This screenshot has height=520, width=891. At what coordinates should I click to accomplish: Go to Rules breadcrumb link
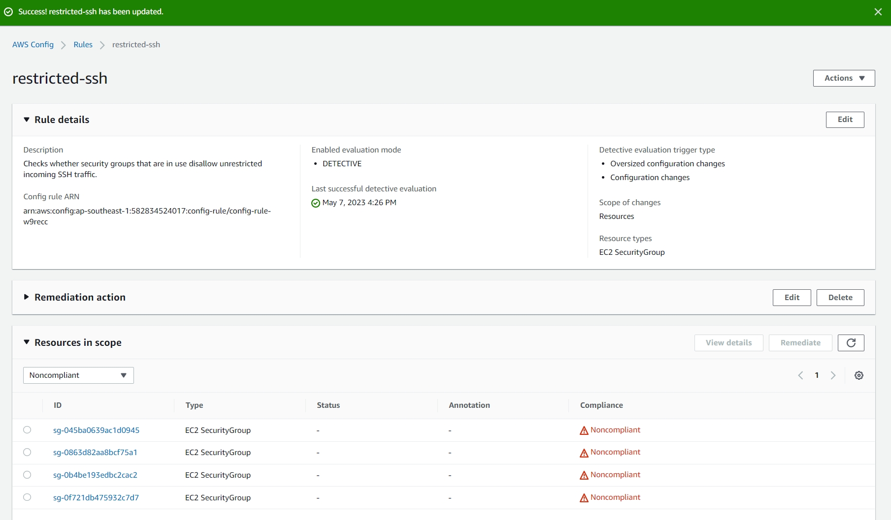(x=83, y=45)
